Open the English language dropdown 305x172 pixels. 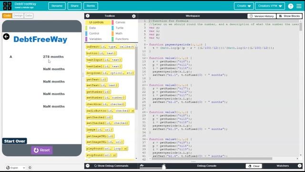pyautogui.click(x=16, y=168)
